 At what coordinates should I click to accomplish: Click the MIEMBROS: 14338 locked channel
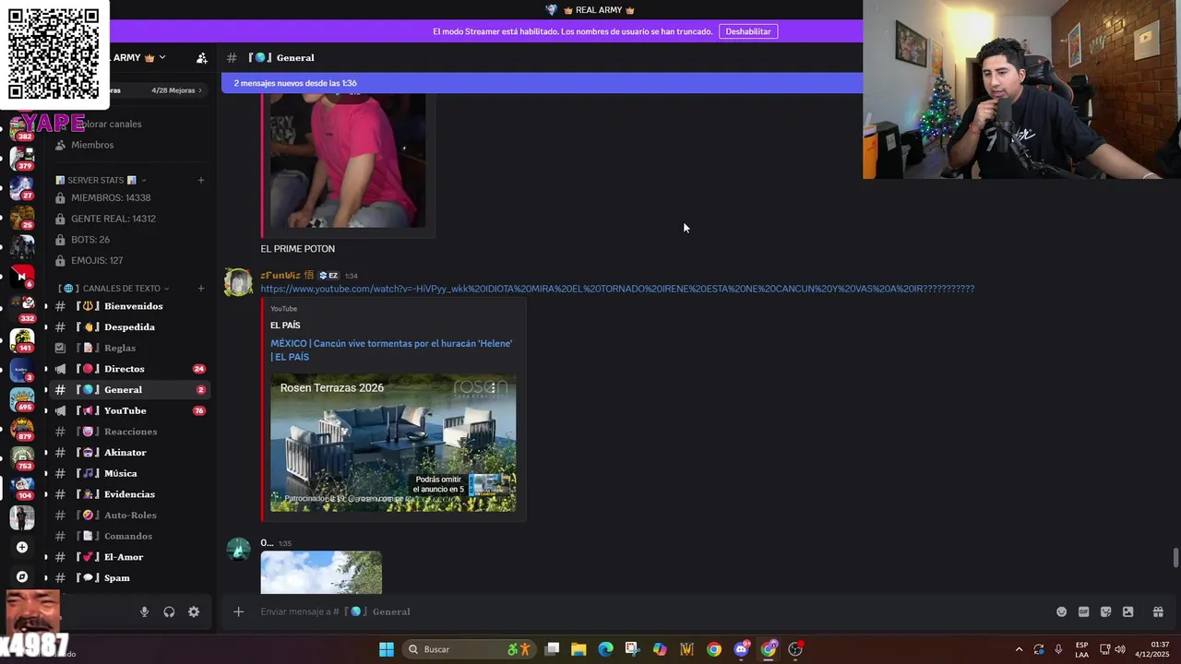pos(128,197)
